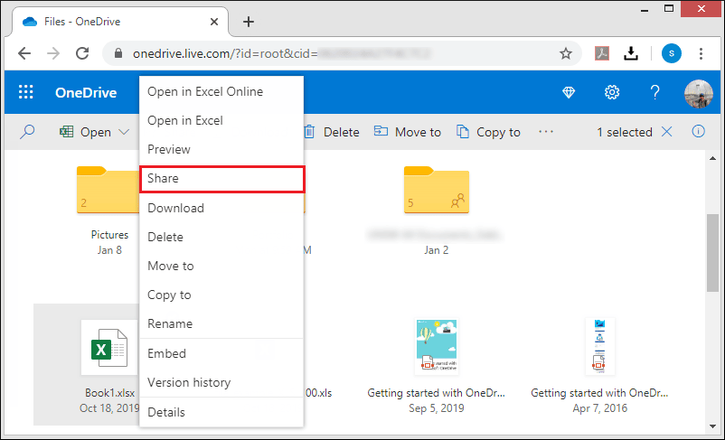Click the Pictures folder label
Viewport: 725px width, 440px height.
[x=109, y=235]
